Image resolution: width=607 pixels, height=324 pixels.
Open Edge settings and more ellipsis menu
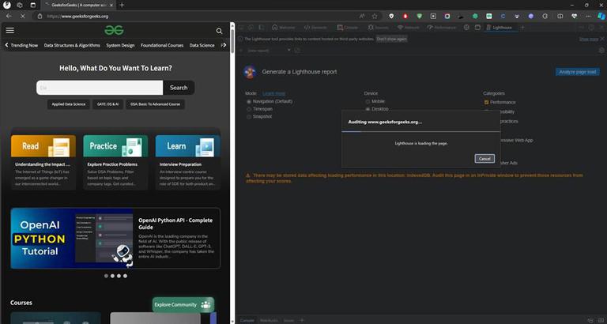tap(588, 17)
